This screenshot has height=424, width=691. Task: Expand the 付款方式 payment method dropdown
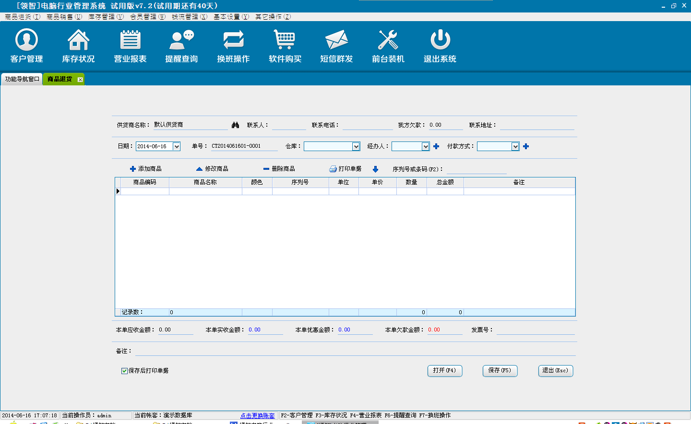click(515, 147)
